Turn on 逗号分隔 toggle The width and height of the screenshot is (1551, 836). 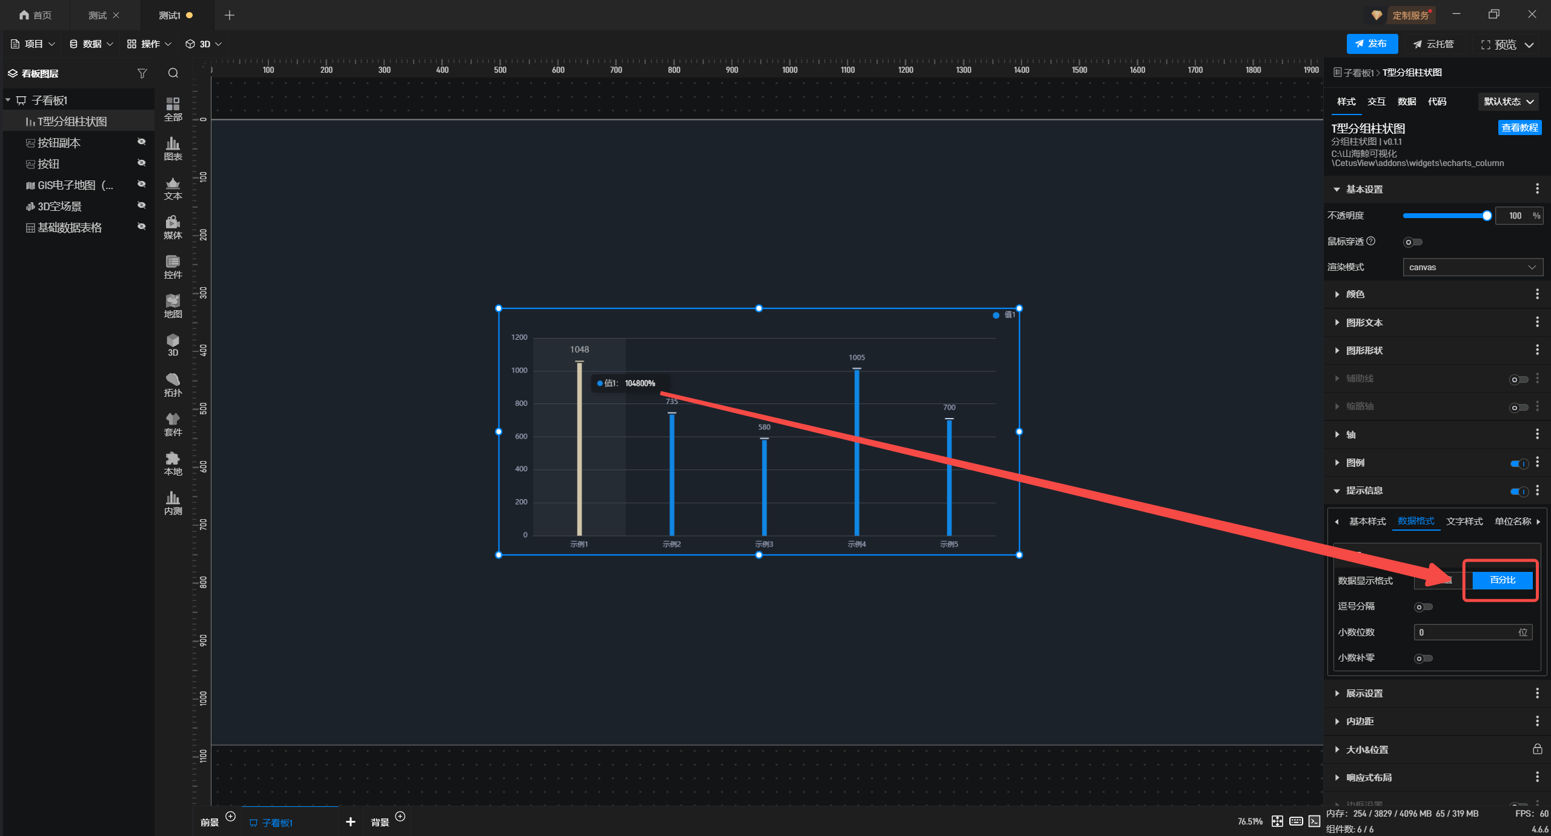(x=1423, y=606)
